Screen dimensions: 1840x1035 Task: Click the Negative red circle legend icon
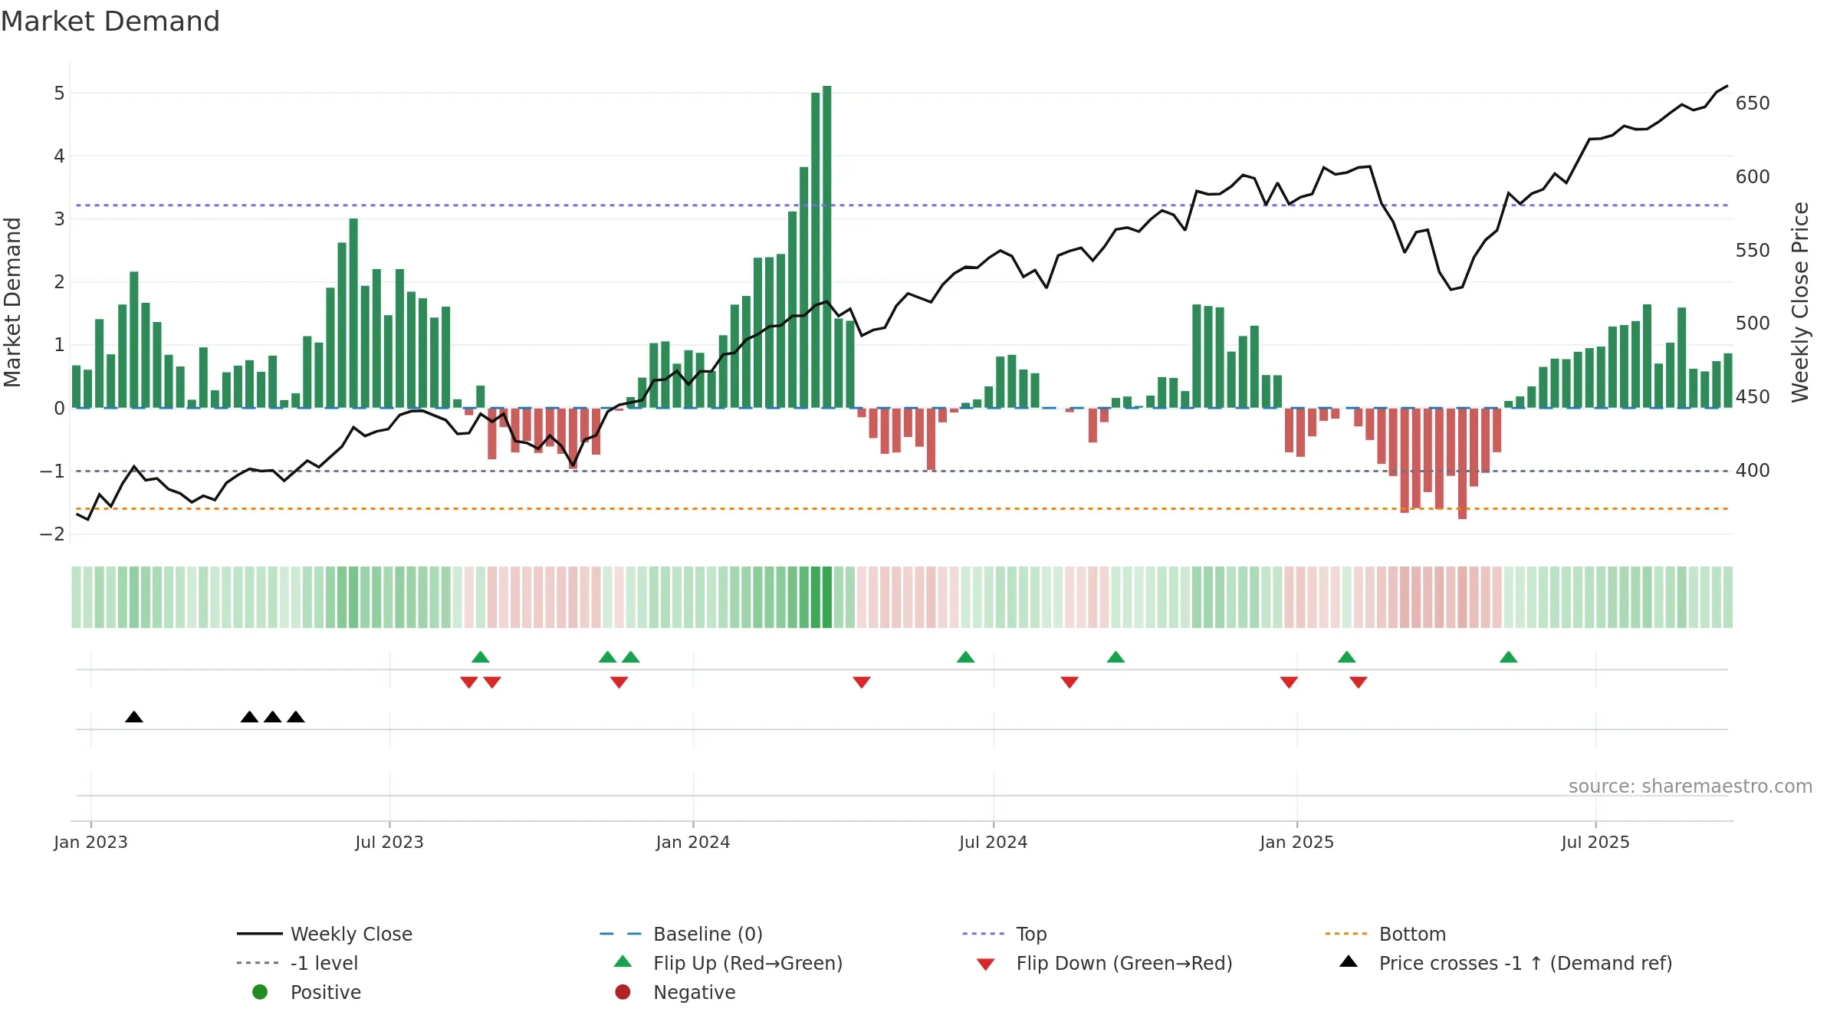623,992
